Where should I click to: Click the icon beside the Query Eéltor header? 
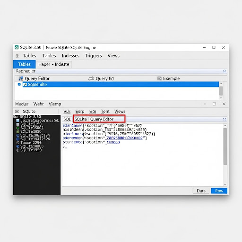pyautogui.click(x=21, y=78)
